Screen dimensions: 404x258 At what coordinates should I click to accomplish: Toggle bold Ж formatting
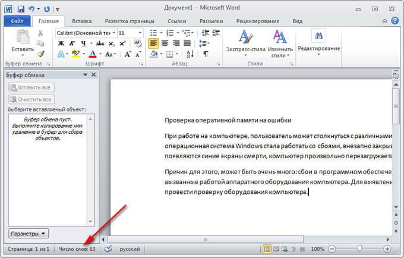tap(61, 43)
